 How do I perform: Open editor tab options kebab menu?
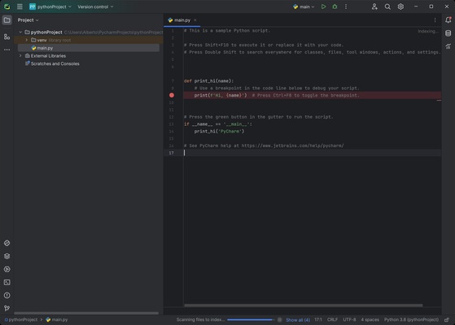tap(435, 20)
